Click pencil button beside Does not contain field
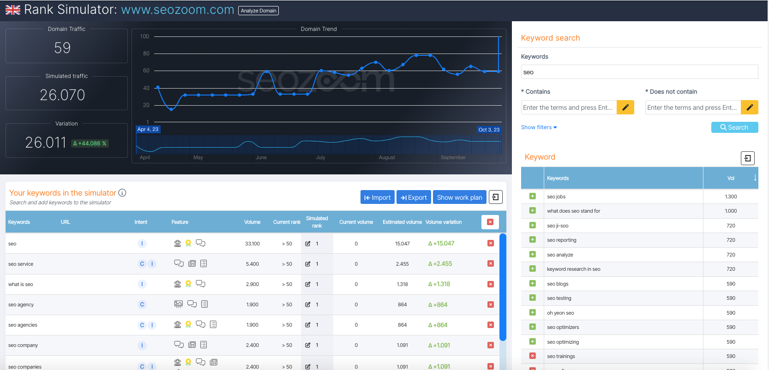Viewport: 769px width, 370px height. (x=750, y=107)
